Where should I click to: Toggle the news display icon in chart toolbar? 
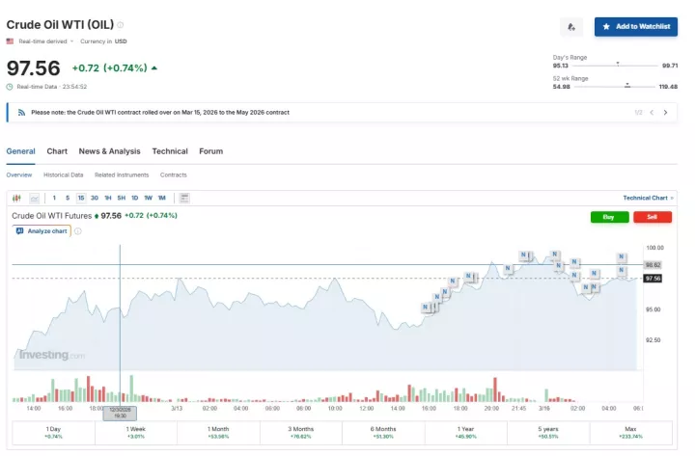coord(184,198)
